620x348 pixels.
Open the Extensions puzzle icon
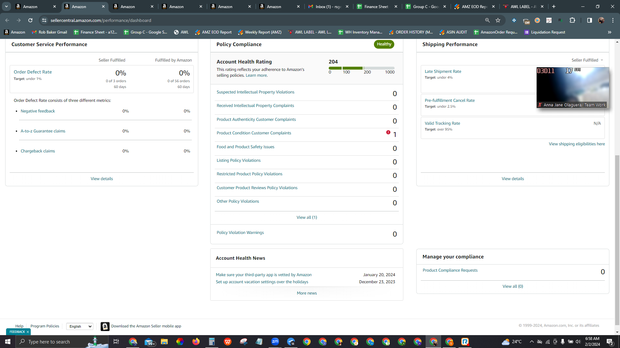coord(572,20)
